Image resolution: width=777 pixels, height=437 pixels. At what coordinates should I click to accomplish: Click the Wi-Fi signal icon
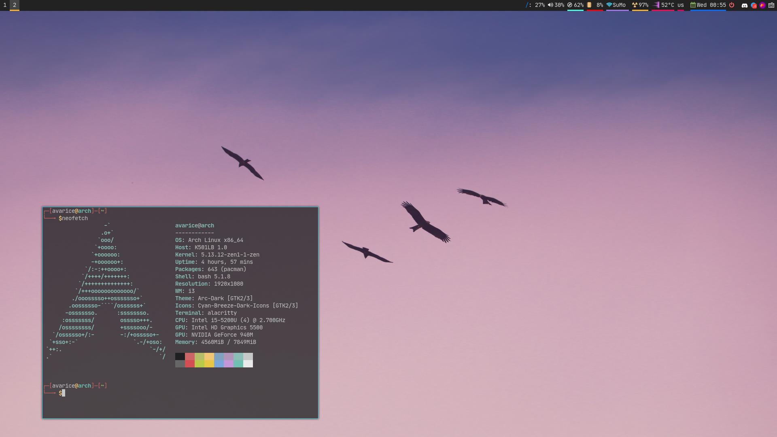pos(609,5)
